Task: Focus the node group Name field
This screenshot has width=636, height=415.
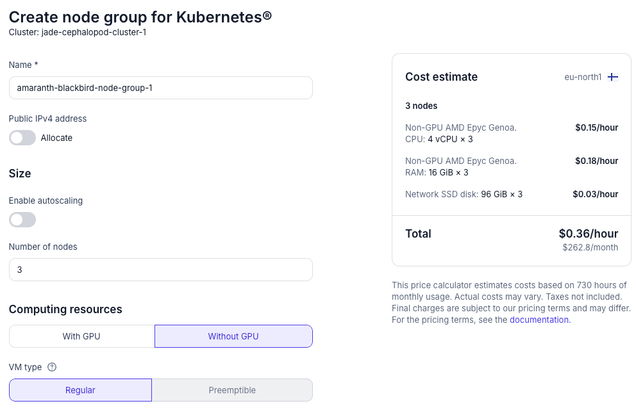Action: (x=160, y=88)
